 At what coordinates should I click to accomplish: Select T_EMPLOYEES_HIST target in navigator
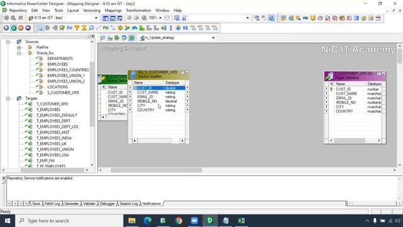pos(53,132)
